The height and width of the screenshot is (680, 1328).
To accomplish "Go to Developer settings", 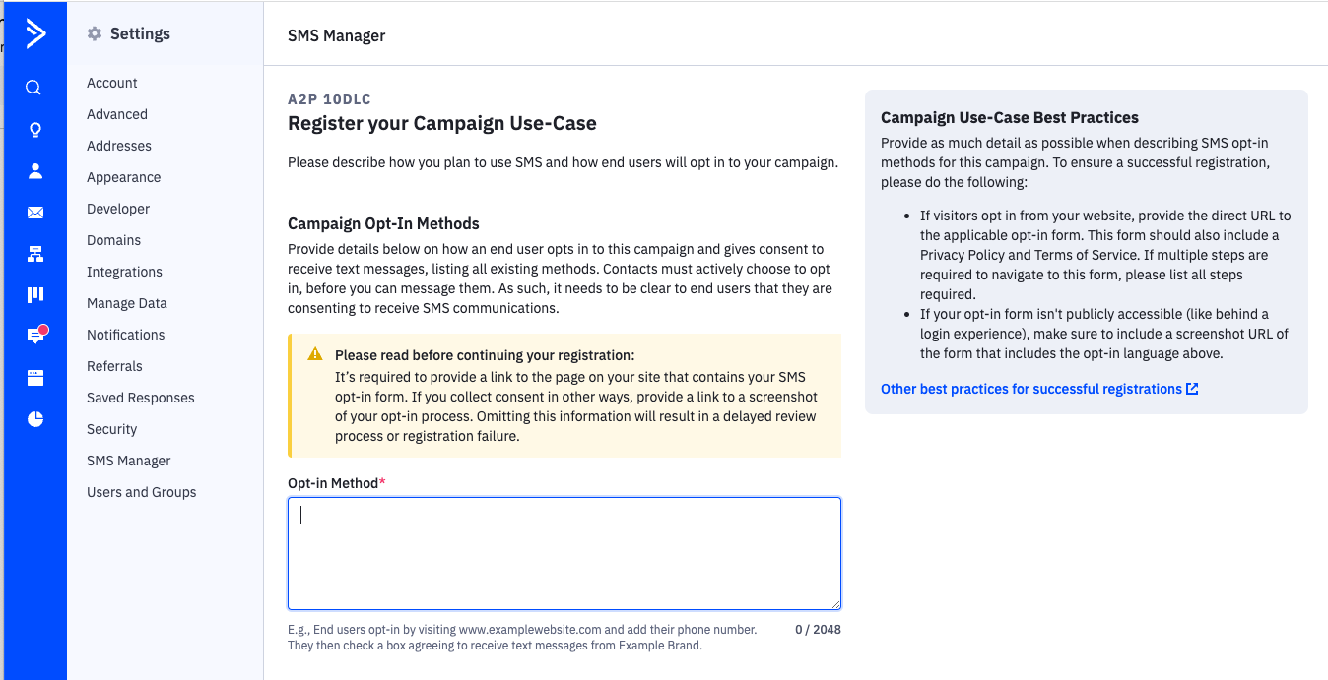I will click(118, 209).
